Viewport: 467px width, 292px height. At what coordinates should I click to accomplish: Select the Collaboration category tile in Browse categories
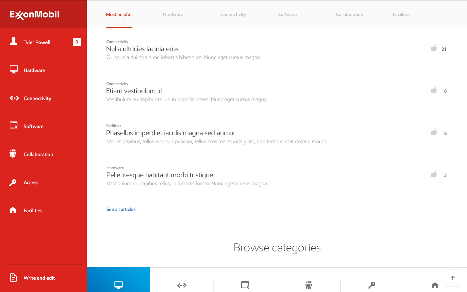[309, 280]
